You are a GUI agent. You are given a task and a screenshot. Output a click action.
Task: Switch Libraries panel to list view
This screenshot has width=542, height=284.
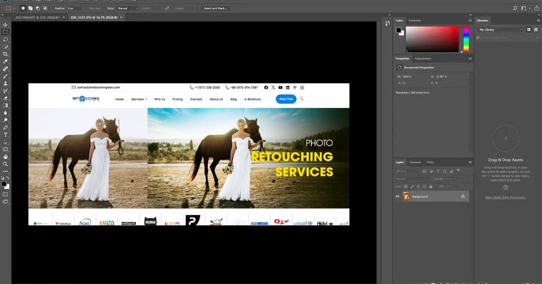[536, 29]
